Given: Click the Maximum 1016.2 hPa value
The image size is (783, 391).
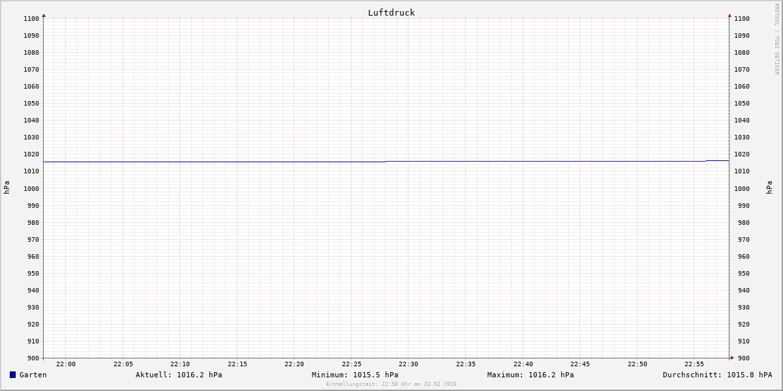Looking at the screenshot, I should coord(530,375).
